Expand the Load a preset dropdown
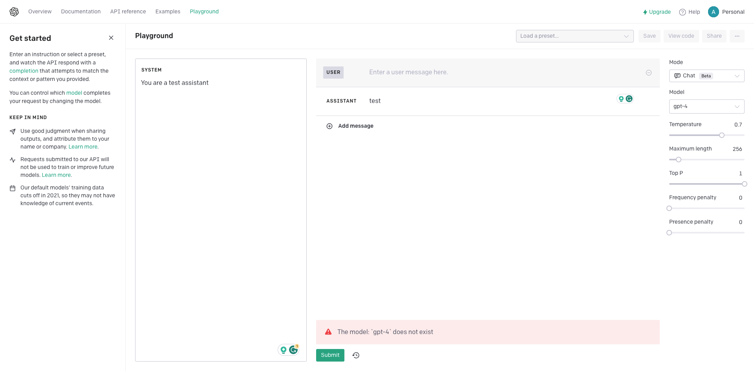This screenshot has height=371, width=754. (x=575, y=36)
